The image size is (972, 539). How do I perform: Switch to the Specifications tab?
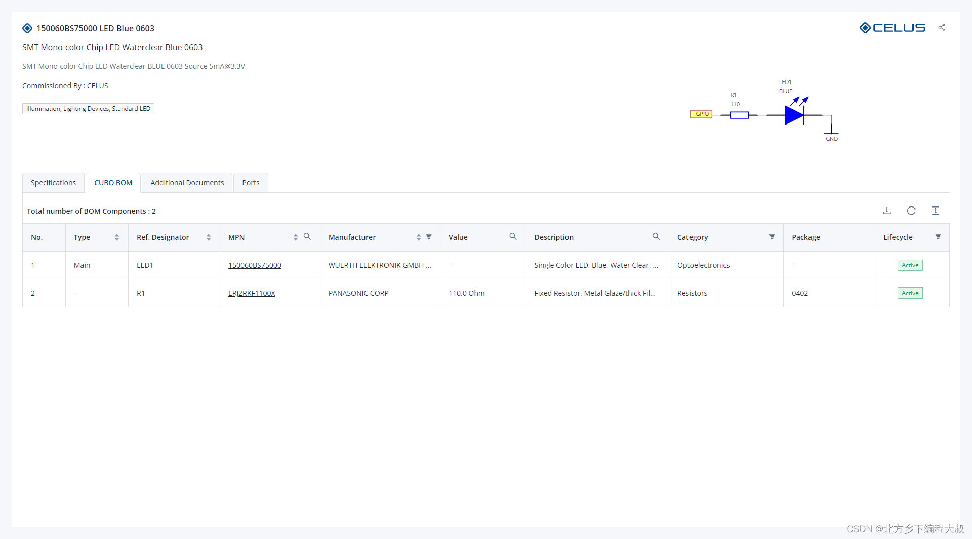pos(53,183)
